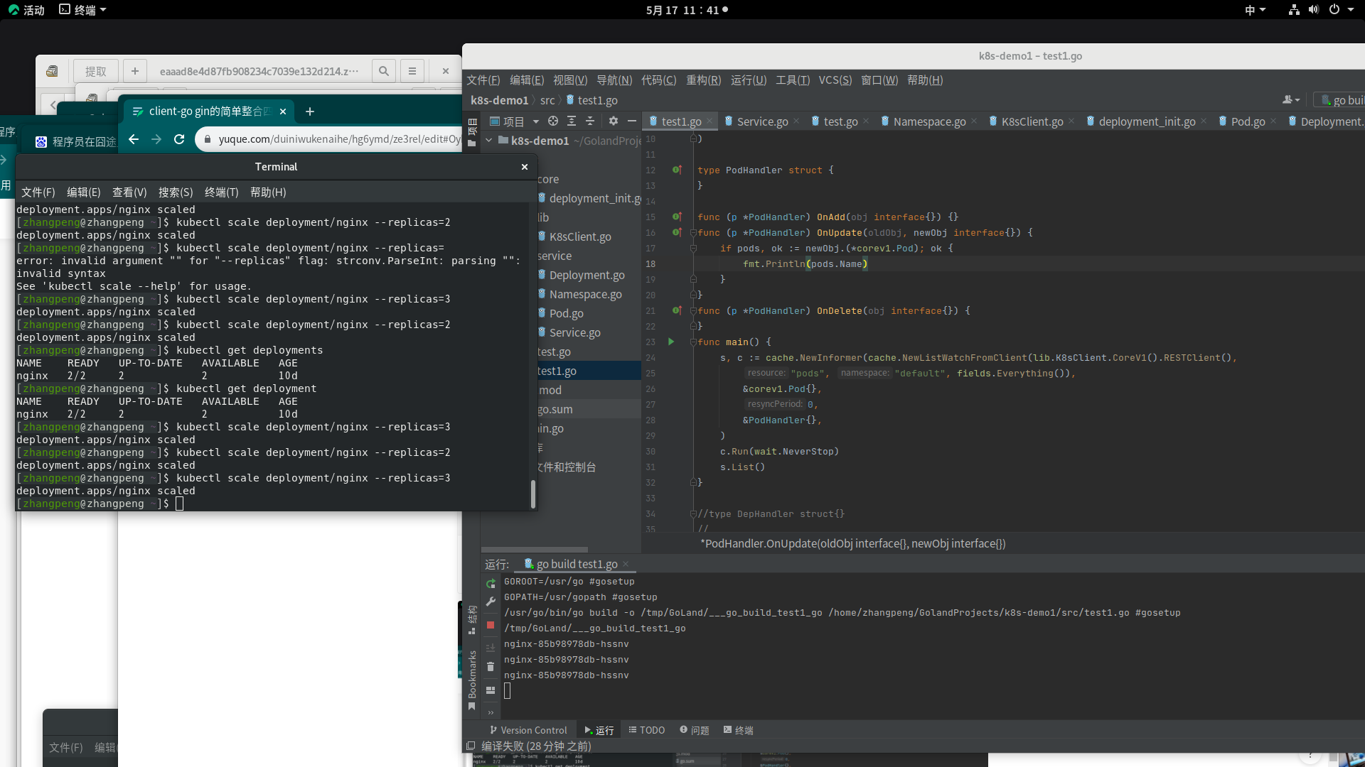Click src breadcrumb in navigation bar

point(547,100)
